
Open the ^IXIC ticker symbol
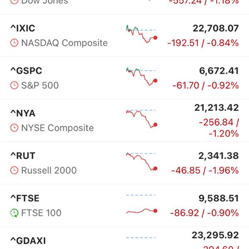pyautogui.click(x=22, y=28)
